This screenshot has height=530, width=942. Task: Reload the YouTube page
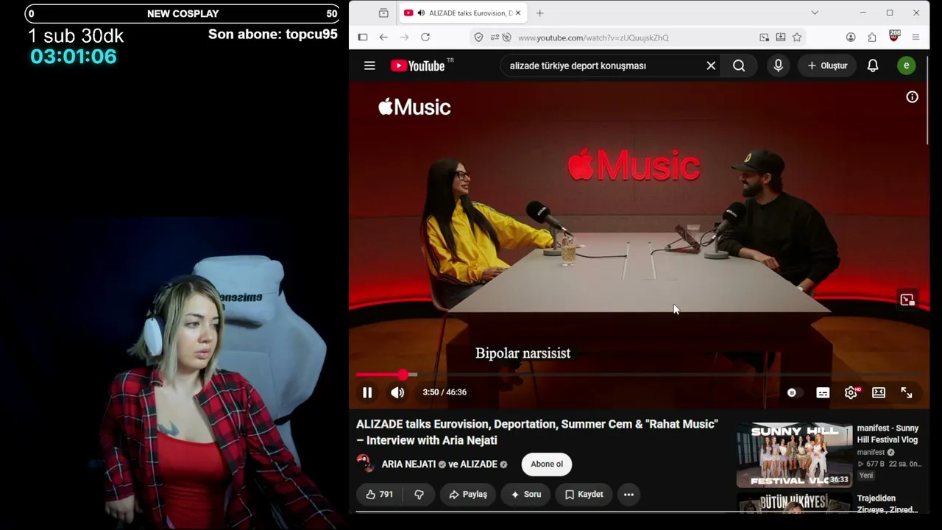pyautogui.click(x=425, y=38)
